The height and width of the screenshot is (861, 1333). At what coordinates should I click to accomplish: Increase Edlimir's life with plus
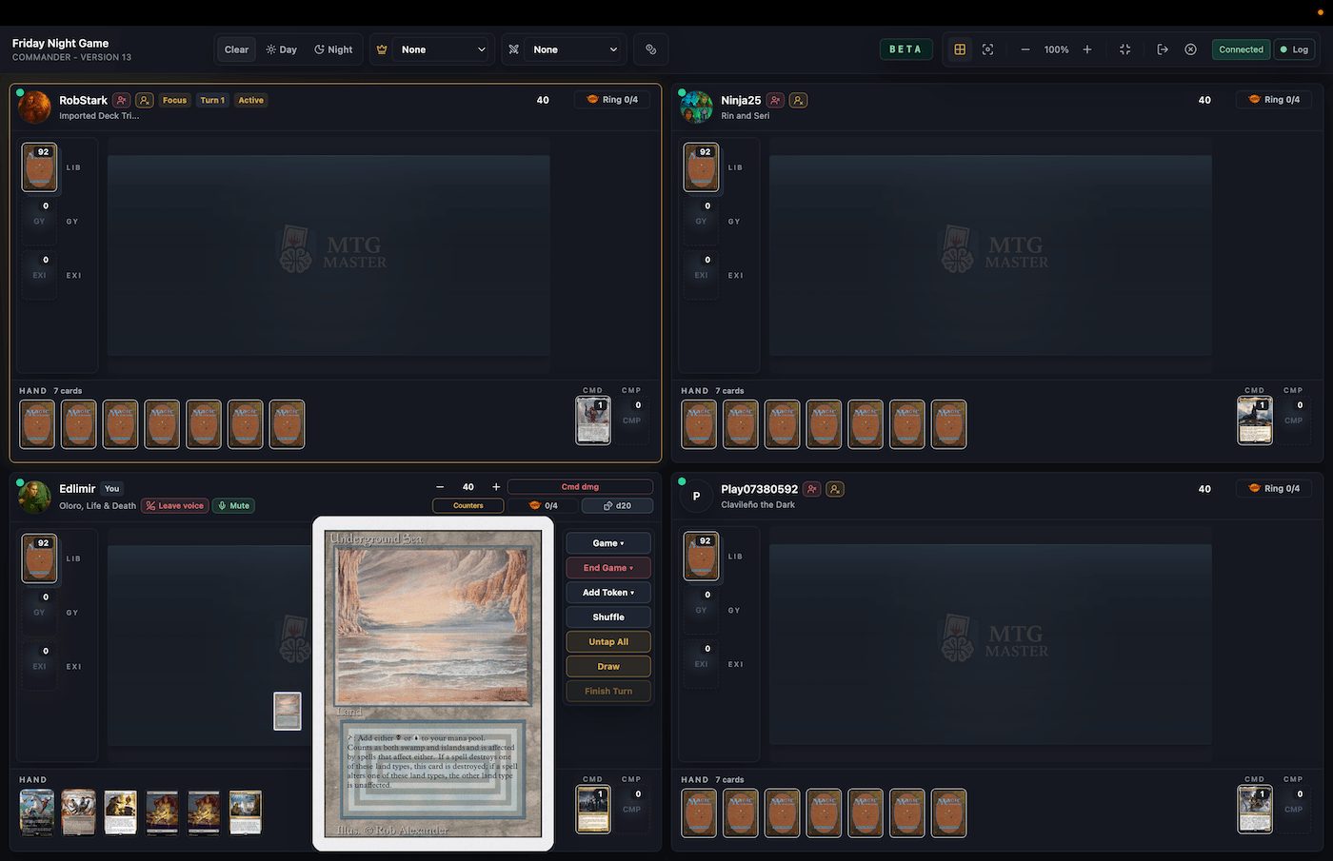496,487
